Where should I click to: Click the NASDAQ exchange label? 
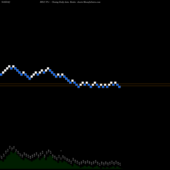click(x=5, y=2)
